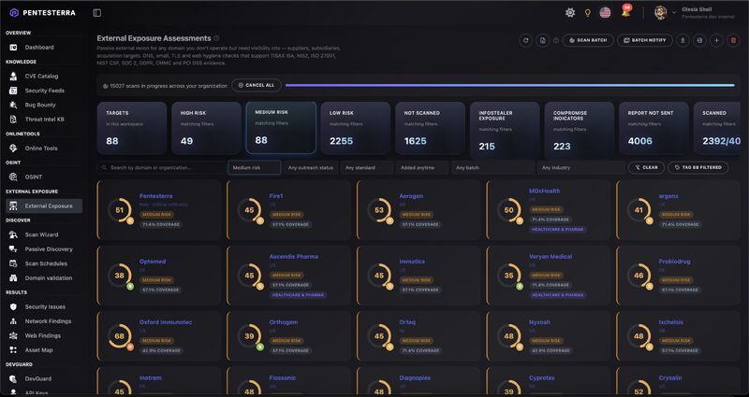This screenshot has height=397, width=749.
Task: Select the Compromise Indicators card
Action: [x=580, y=130]
